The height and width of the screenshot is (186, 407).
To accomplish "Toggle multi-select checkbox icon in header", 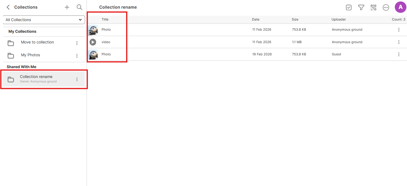I will pyautogui.click(x=349, y=7).
